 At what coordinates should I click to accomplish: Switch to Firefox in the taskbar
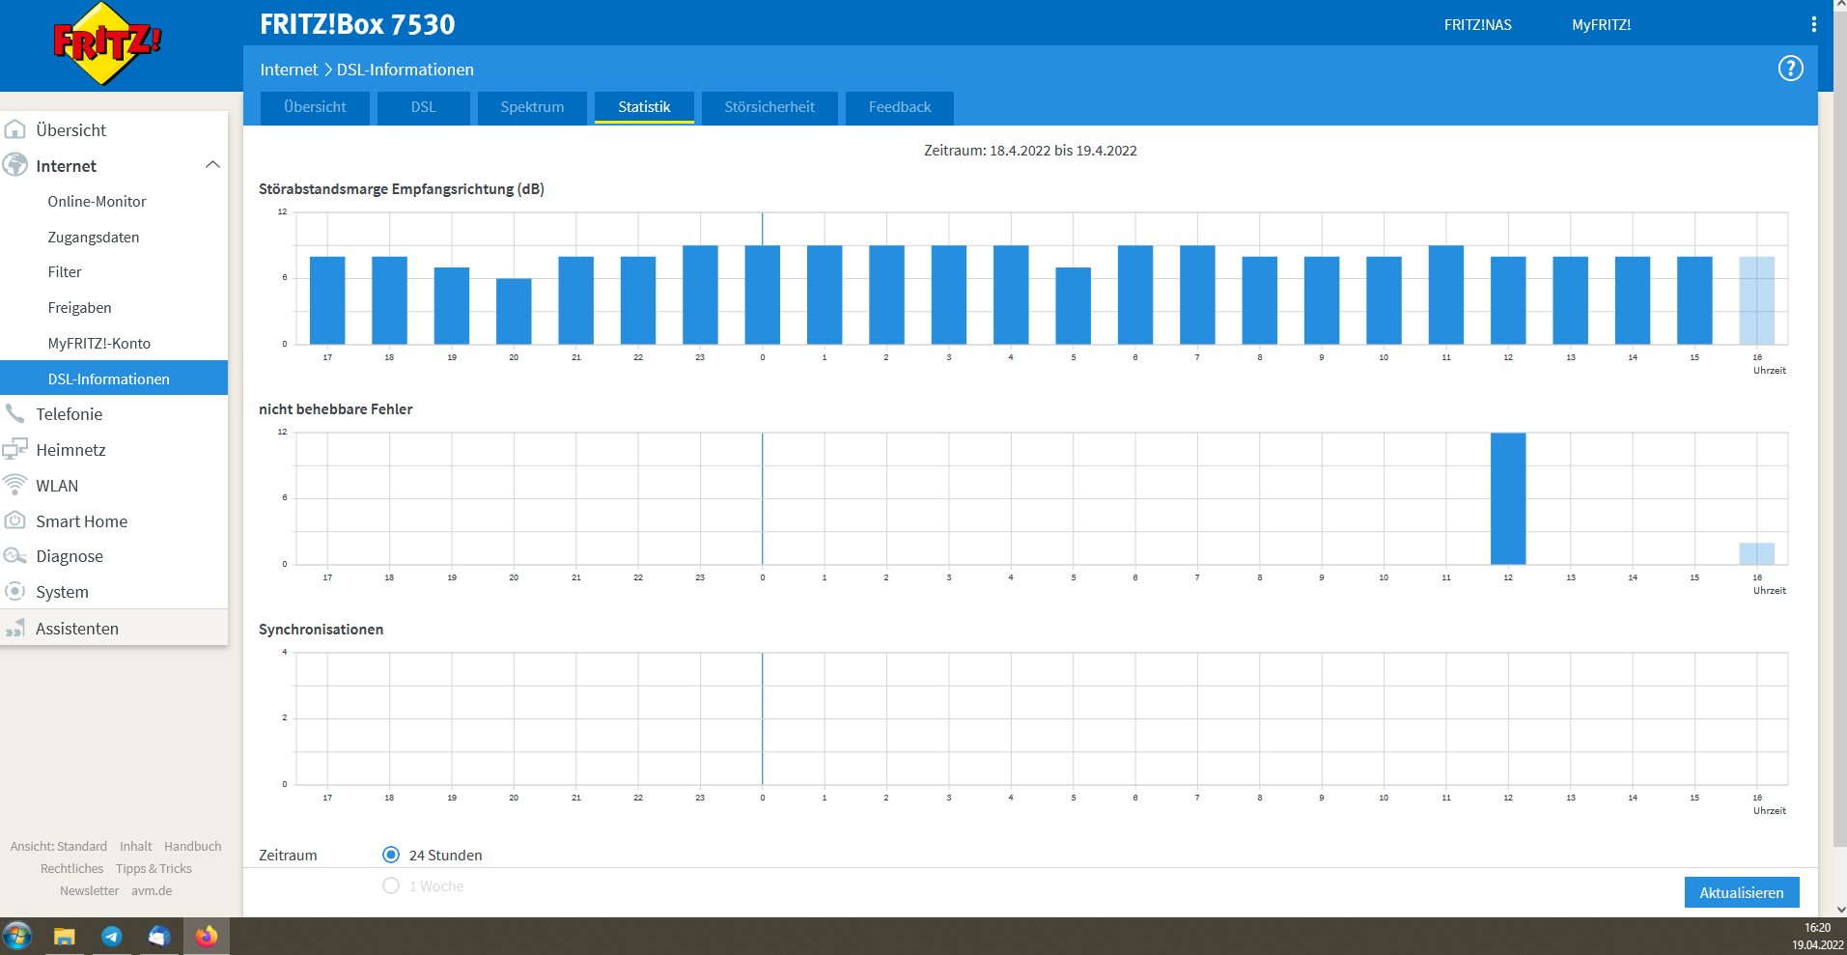[x=207, y=936]
